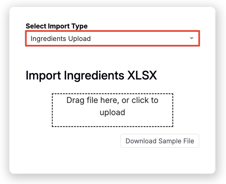The height and width of the screenshot is (184, 226).
Task: Open the Select Import Type dropdown
Action: (x=112, y=39)
